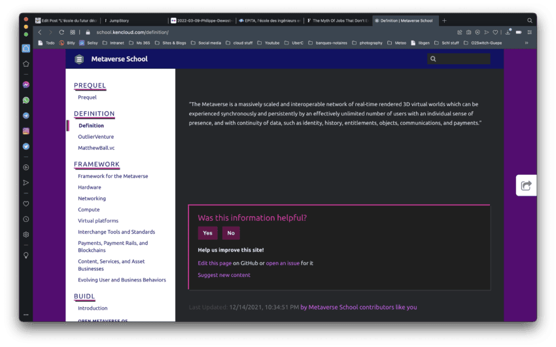Image resolution: width=556 pixels, height=347 pixels.
Task: Follow the Edit this page link
Action: 215,263
